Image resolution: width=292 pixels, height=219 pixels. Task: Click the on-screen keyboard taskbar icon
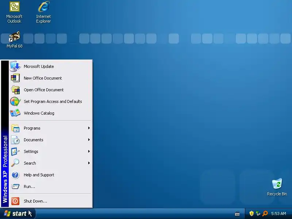tap(237, 214)
